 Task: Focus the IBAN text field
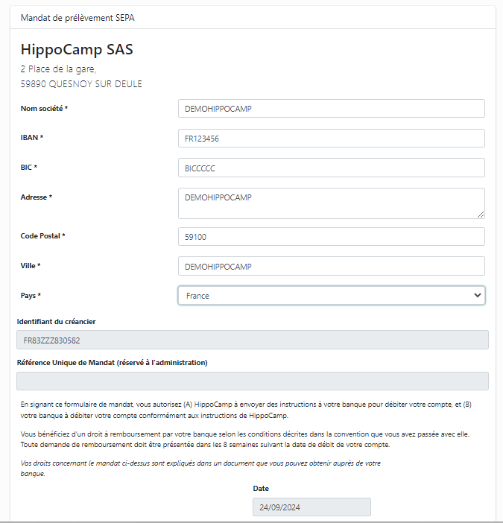tap(332, 139)
